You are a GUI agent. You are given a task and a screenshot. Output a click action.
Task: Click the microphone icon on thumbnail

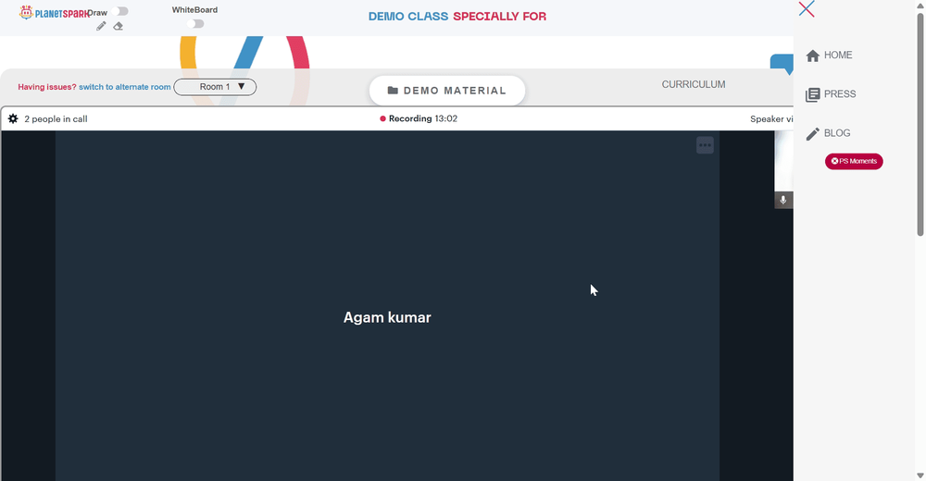[x=783, y=200]
